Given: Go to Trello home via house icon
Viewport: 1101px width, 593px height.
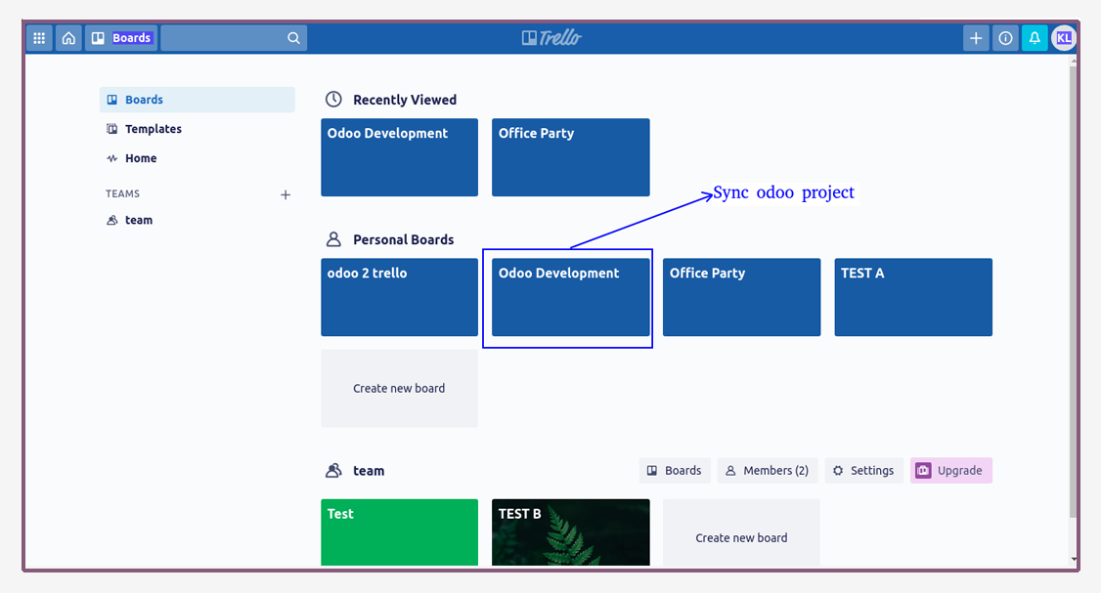Looking at the screenshot, I should coord(68,38).
